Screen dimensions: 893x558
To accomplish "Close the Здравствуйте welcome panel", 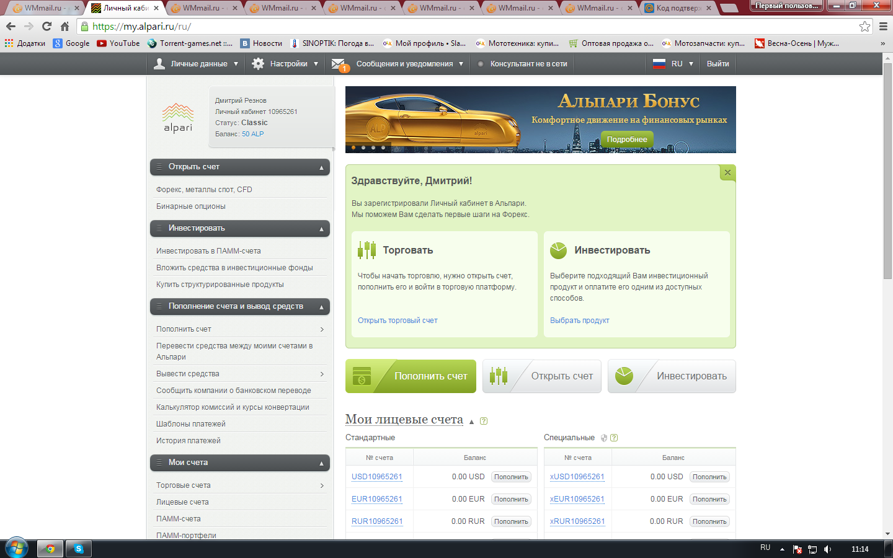I will coord(727,172).
